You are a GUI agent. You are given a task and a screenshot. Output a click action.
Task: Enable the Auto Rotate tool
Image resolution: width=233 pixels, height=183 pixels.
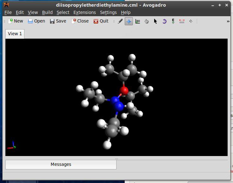pos(164,21)
